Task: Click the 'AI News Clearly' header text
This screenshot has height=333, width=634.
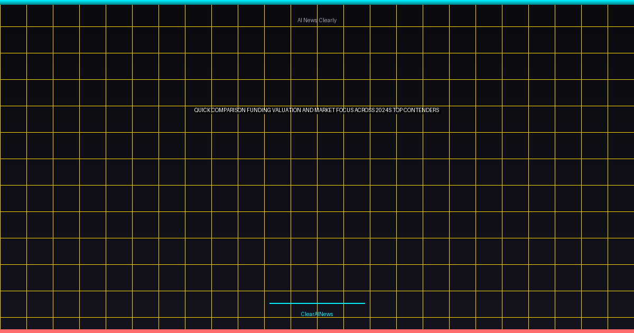Action: [316, 20]
